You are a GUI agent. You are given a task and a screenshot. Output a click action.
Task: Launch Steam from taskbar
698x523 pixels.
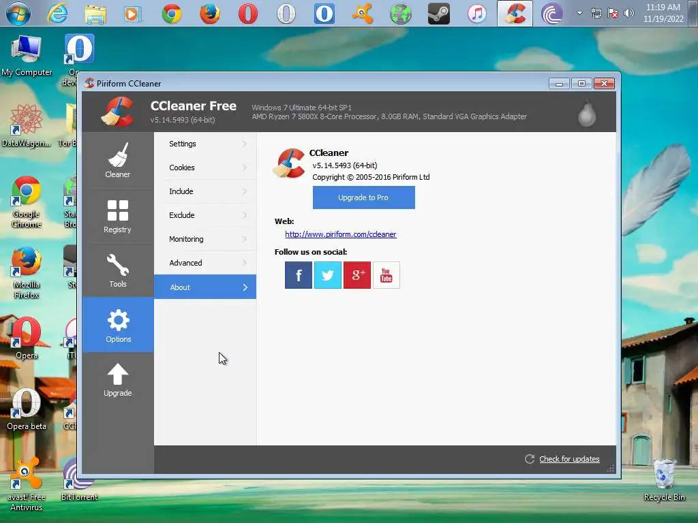tap(439, 14)
